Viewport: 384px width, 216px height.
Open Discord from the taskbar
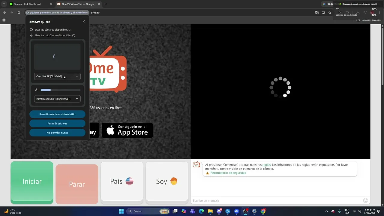[x=219, y=211]
